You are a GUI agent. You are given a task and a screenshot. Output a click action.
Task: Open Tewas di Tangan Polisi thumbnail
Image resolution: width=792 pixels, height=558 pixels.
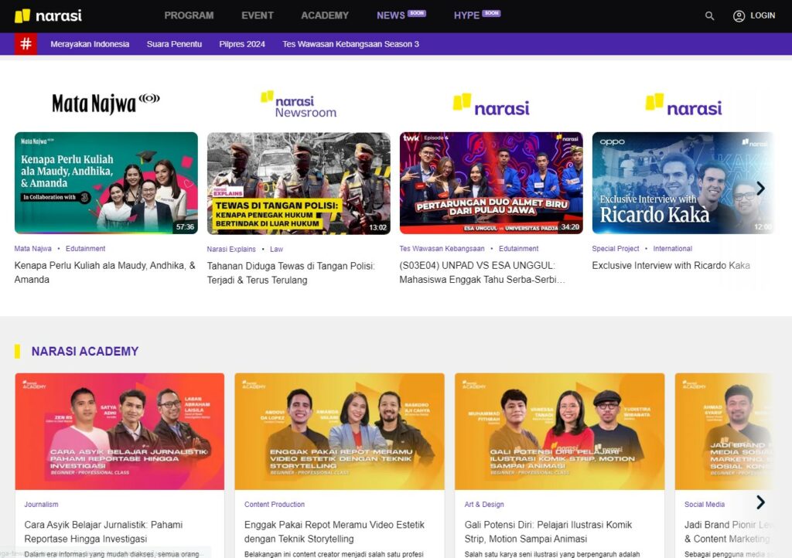coord(299,183)
